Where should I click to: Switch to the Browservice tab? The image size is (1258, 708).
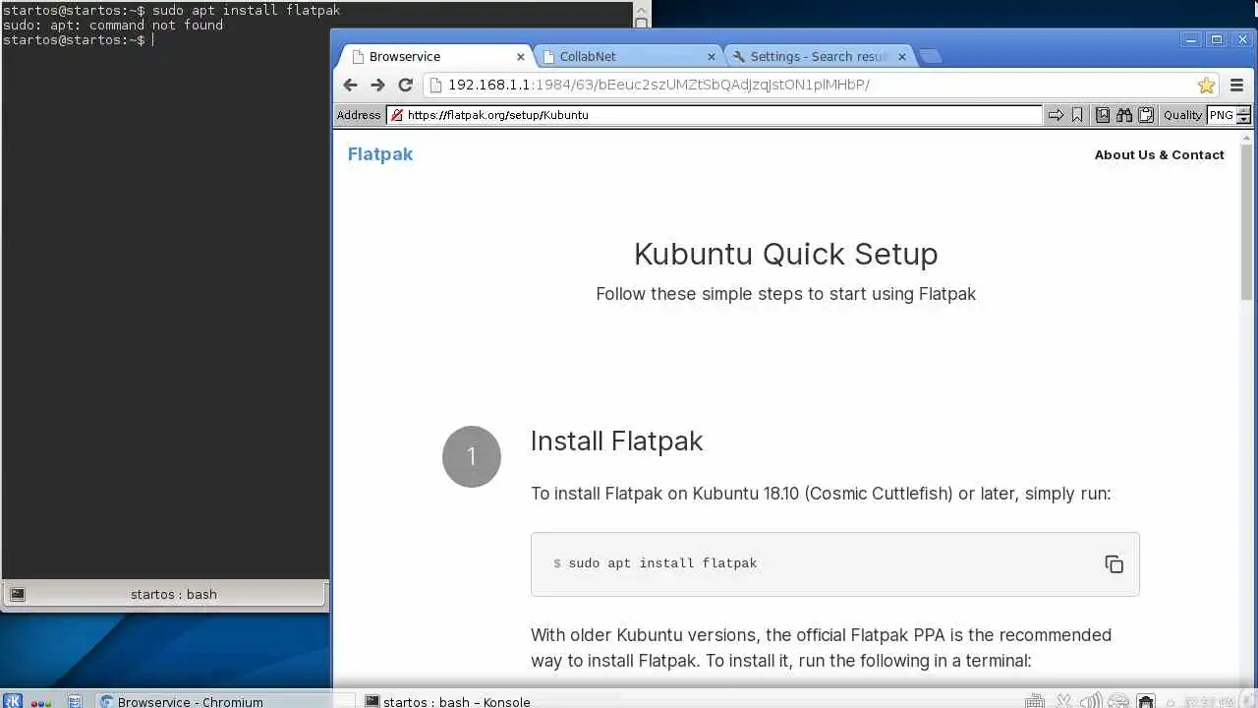[x=436, y=56]
